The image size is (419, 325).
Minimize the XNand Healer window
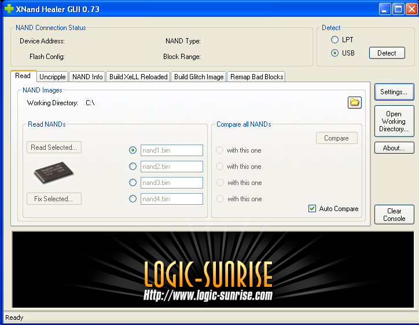(x=385, y=9)
